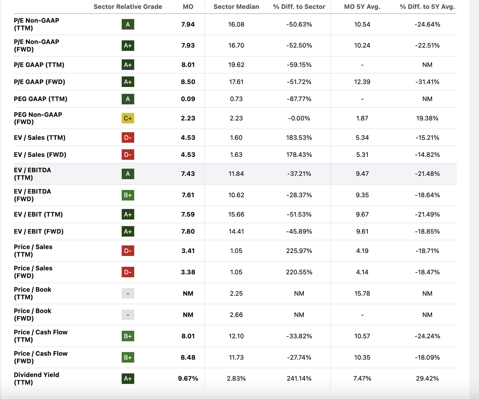Click the yellow C+ grade badge
479x399 pixels.
click(128, 118)
